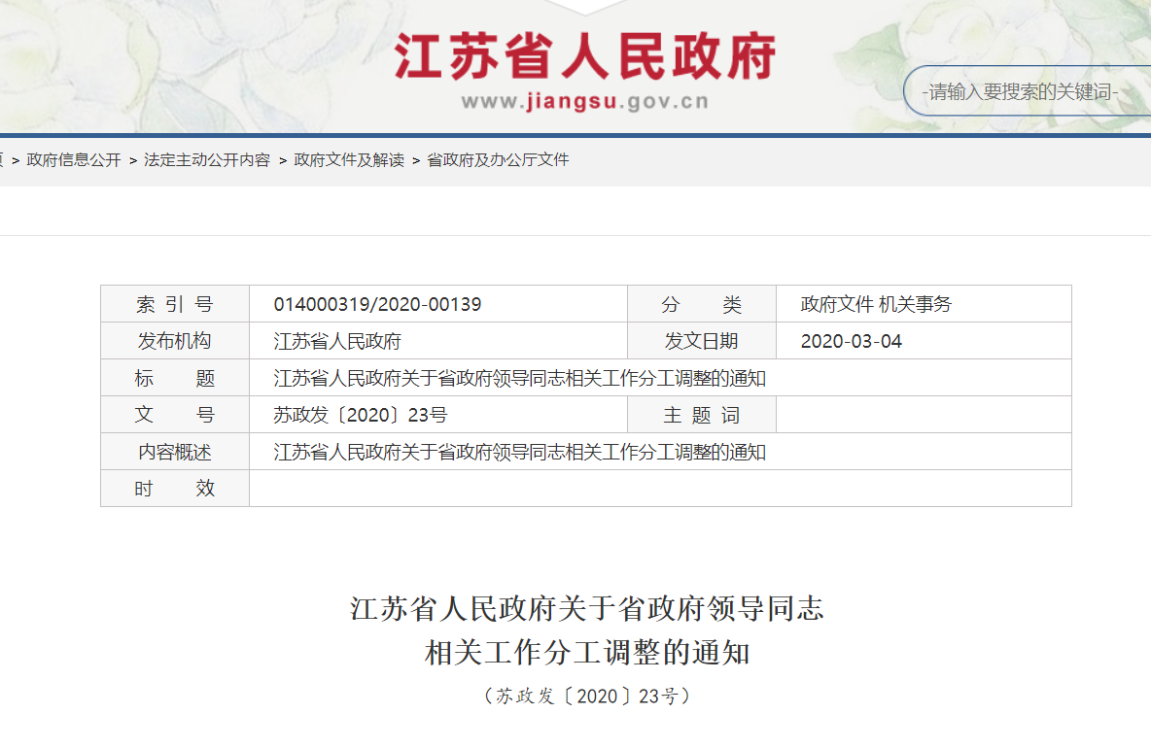Click the title text in the 标题 row
This screenshot has width=1151, height=748.
tap(519, 379)
